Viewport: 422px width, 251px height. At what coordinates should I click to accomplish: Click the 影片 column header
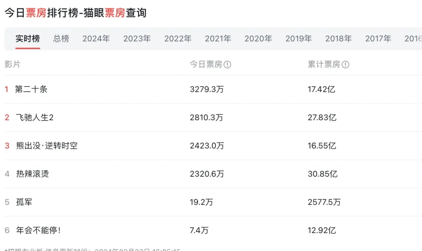tap(12, 65)
